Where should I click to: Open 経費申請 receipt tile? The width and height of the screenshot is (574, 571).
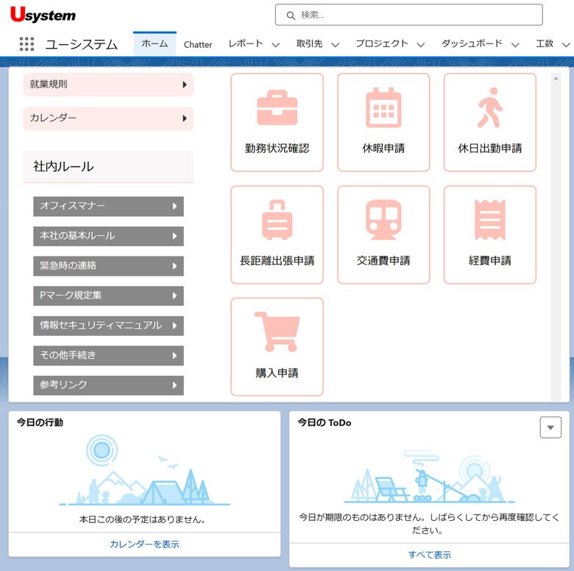[x=490, y=235]
